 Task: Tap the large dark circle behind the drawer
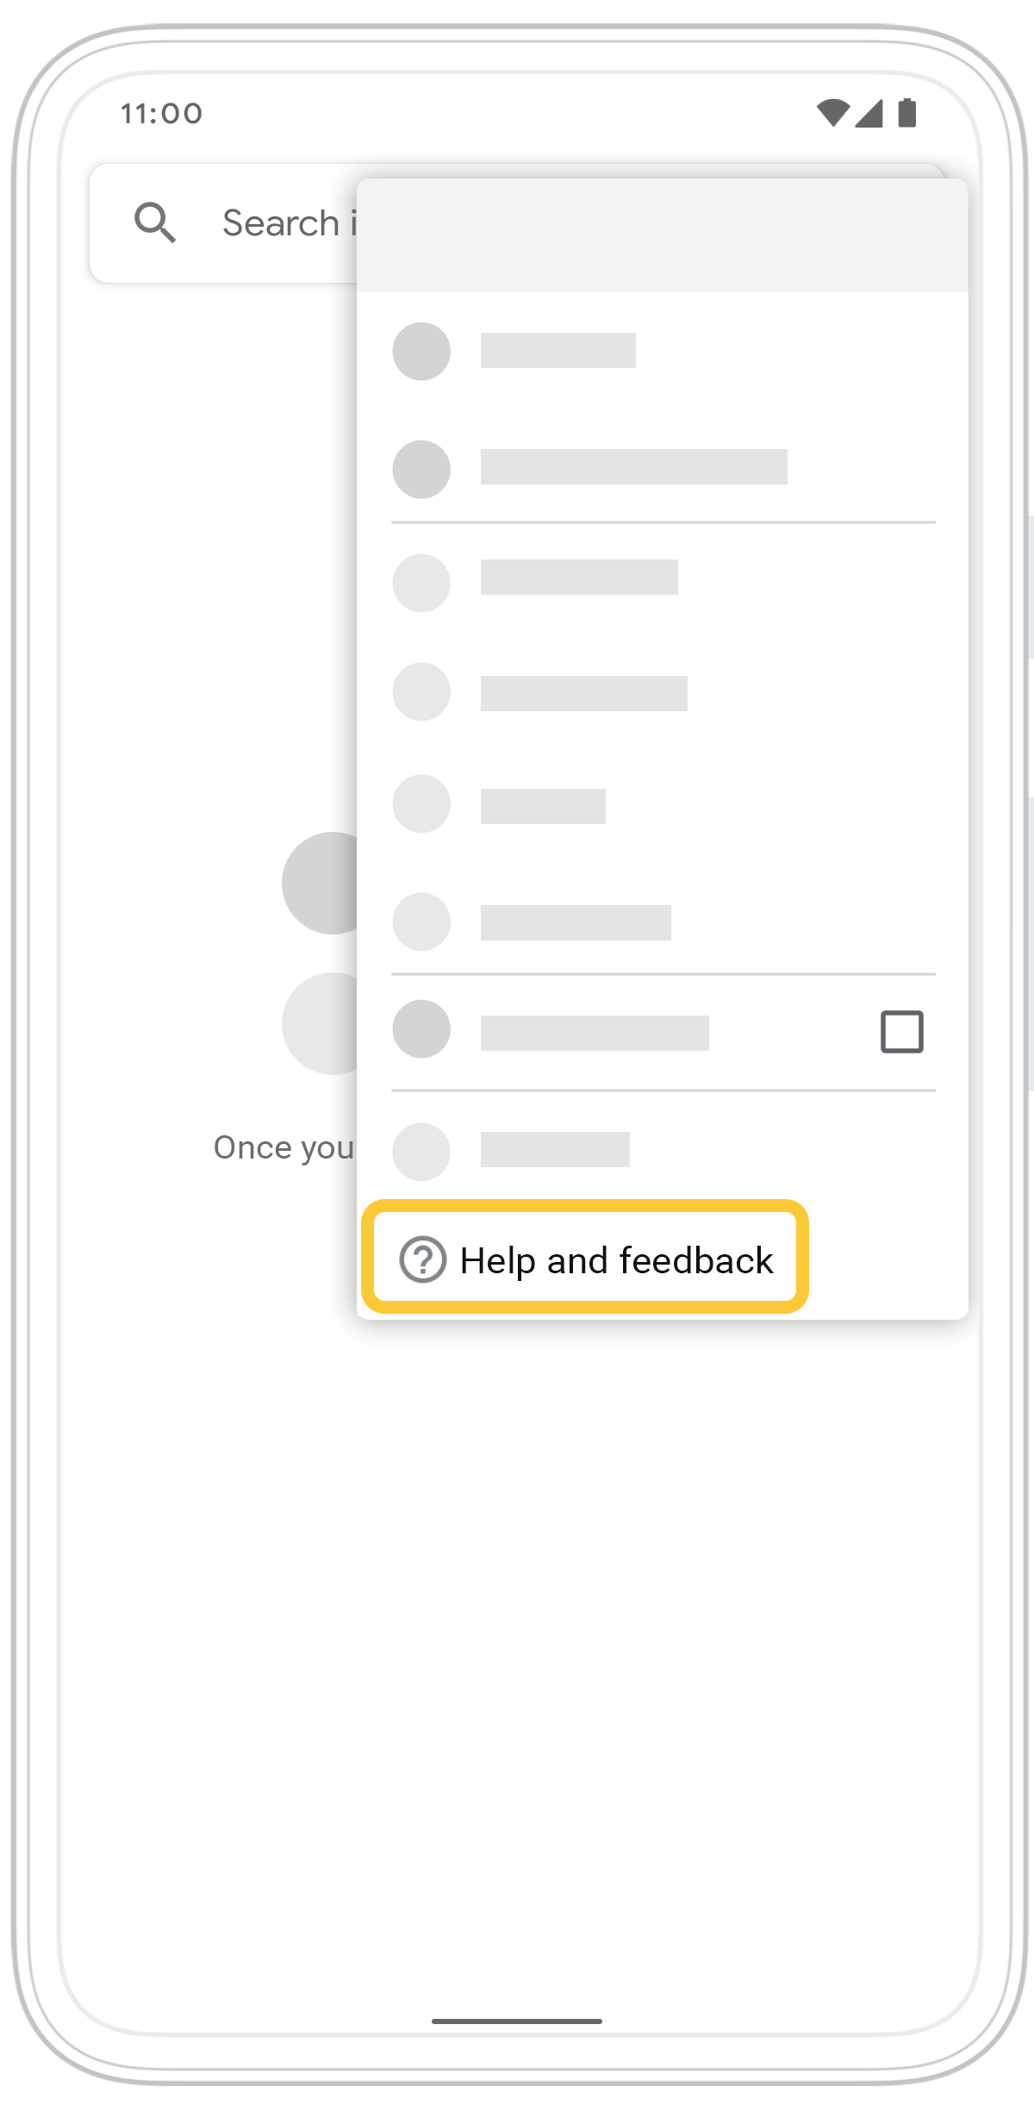(320, 883)
